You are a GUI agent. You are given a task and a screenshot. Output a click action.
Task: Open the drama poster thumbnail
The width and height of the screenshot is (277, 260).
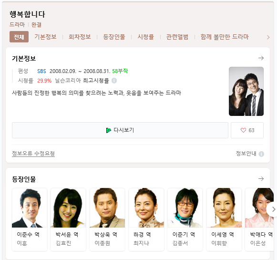(x=246, y=92)
